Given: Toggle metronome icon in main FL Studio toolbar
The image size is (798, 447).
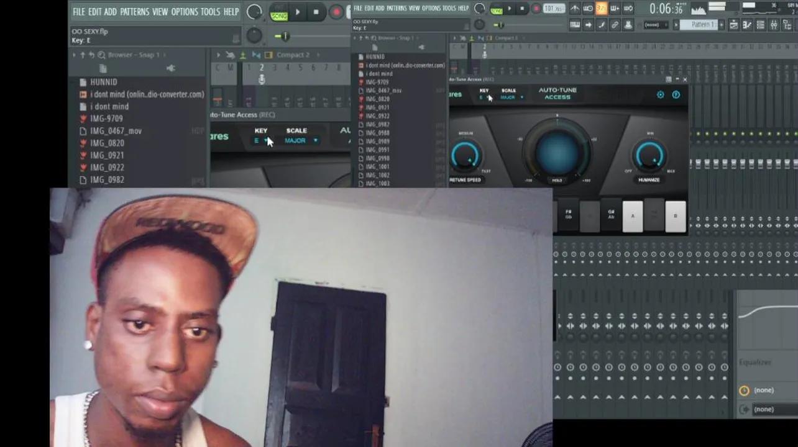Looking at the screenshot, I should (575, 8).
